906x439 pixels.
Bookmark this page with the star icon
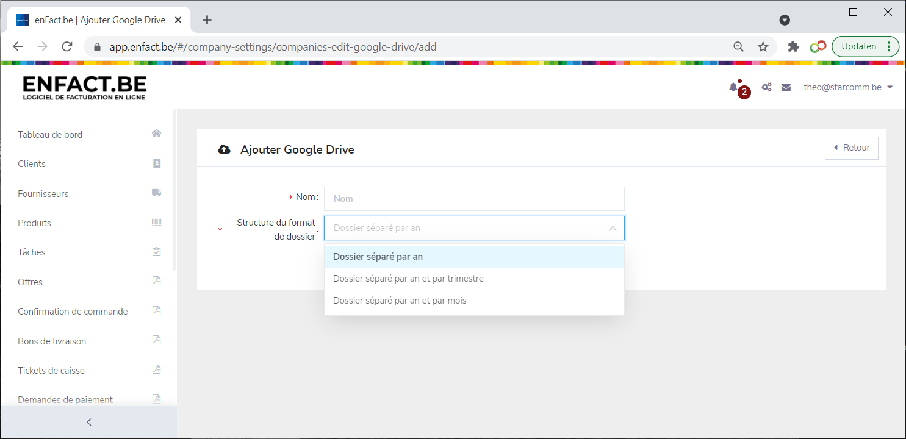click(x=763, y=47)
